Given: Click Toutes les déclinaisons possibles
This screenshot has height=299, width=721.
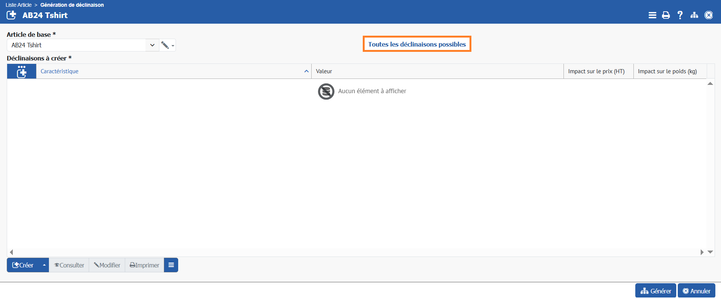Looking at the screenshot, I should point(417,44).
